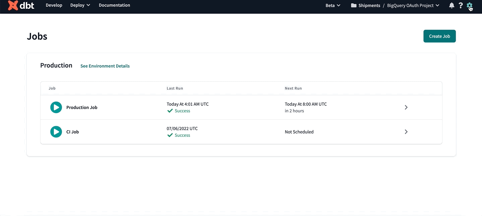Click the Success checkmark for Production Job
This screenshot has height=216, width=482.
pyautogui.click(x=170, y=111)
